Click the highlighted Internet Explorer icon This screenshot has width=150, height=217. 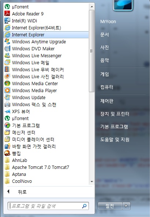[x=7, y=35]
